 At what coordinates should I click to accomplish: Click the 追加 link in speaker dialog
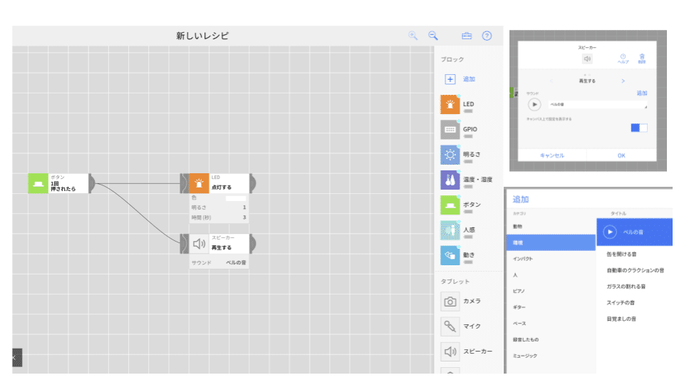[642, 93]
